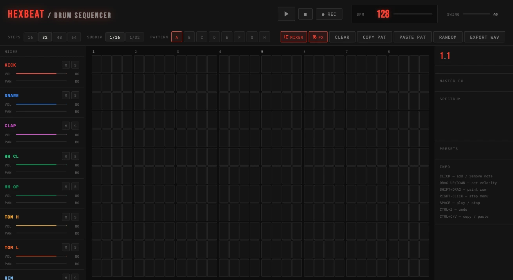Mute the KICK track

click(66, 65)
